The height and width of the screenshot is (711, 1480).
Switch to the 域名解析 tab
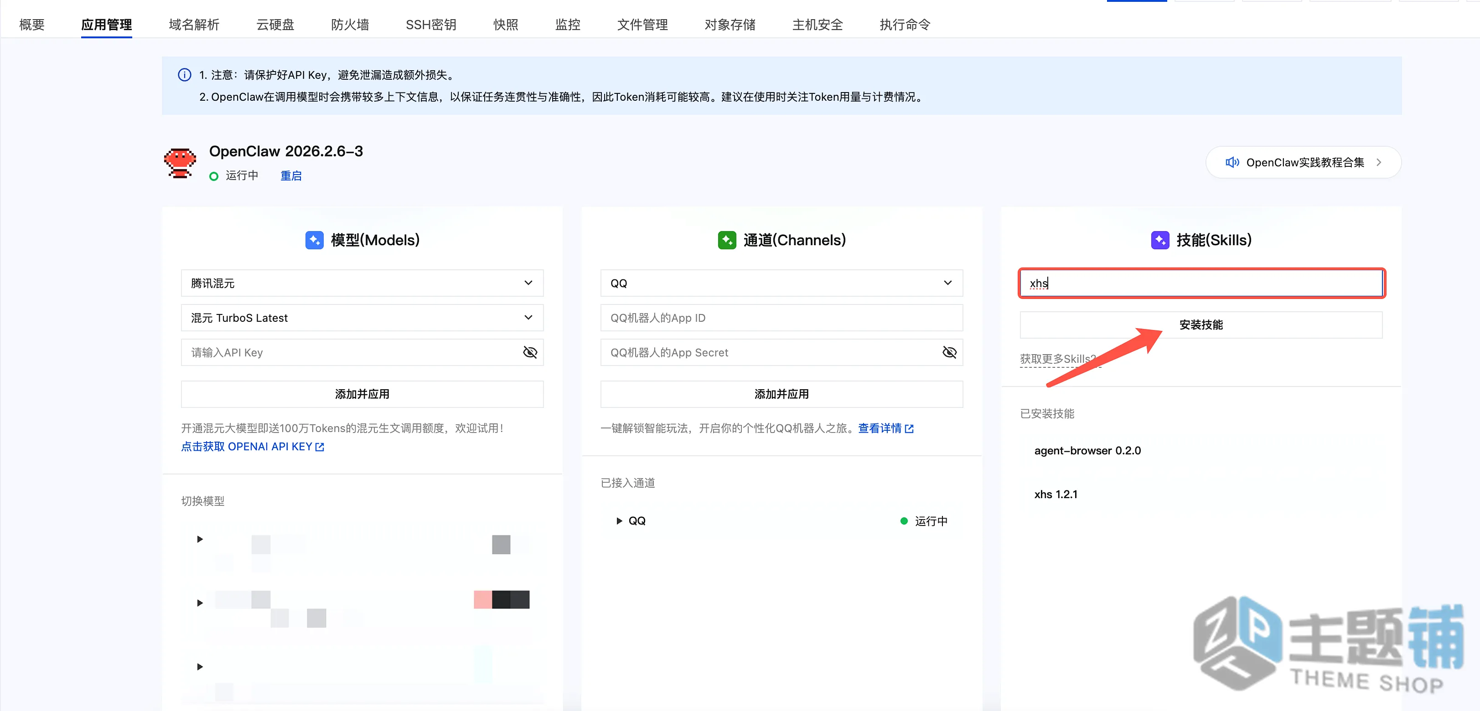tap(194, 25)
